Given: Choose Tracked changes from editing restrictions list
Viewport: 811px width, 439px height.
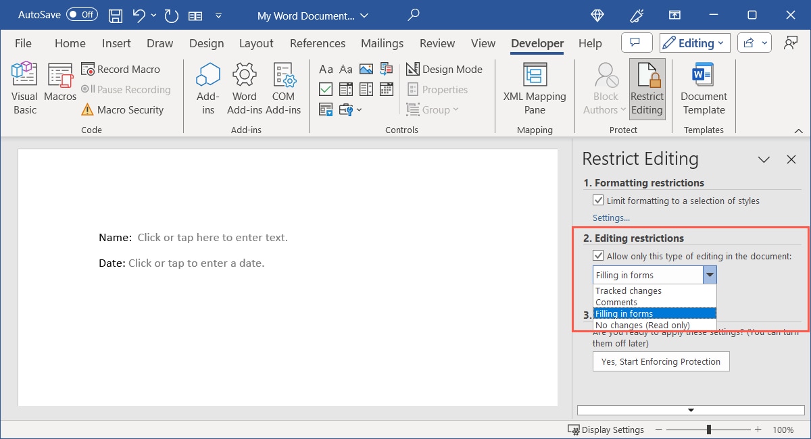Looking at the screenshot, I should coord(628,290).
